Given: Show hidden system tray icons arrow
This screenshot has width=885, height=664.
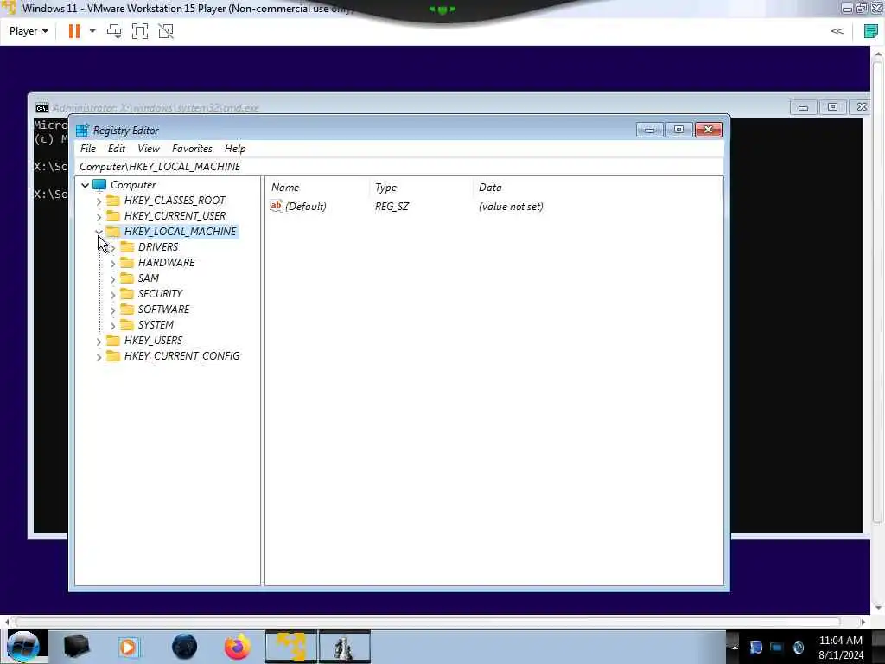Looking at the screenshot, I should [x=734, y=647].
